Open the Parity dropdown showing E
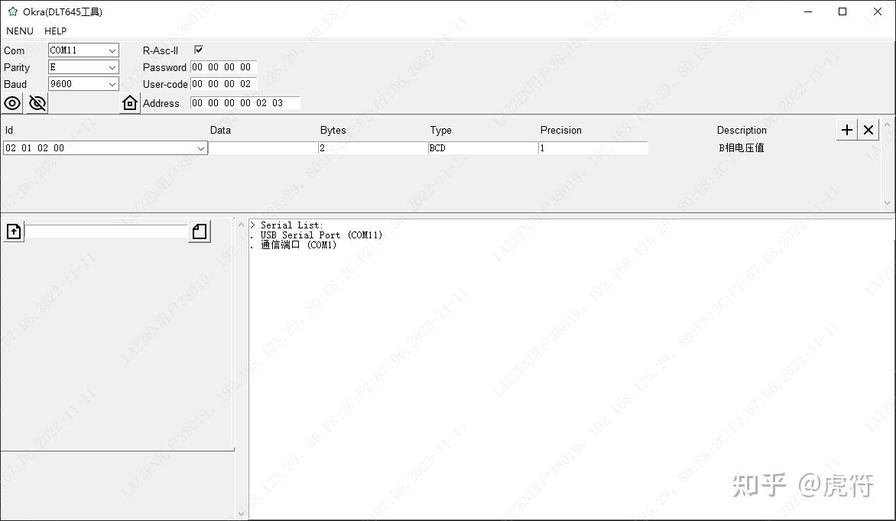The width and height of the screenshot is (896, 521). coord(113,67)
